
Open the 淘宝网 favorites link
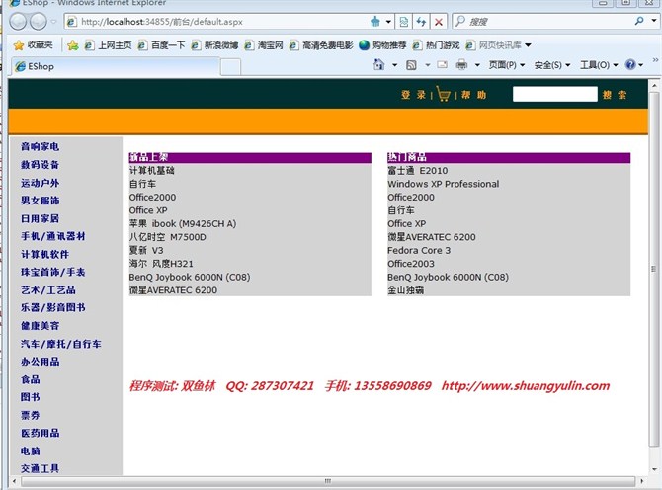(x=264, y=45)
